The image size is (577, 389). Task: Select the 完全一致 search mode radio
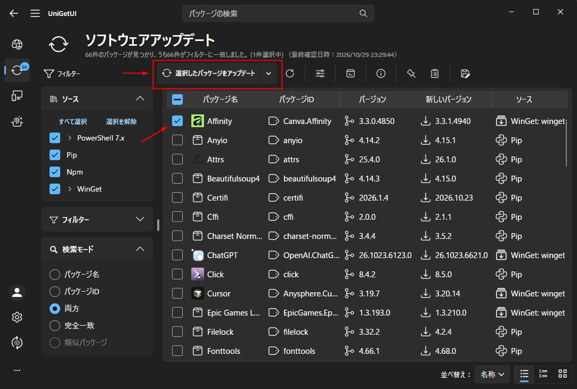[x=55, y=325]
